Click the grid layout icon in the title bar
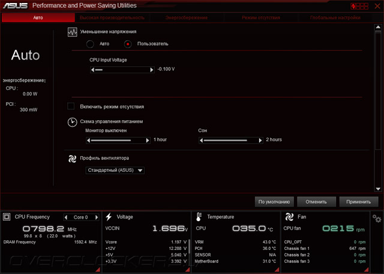 pos(359,6)
